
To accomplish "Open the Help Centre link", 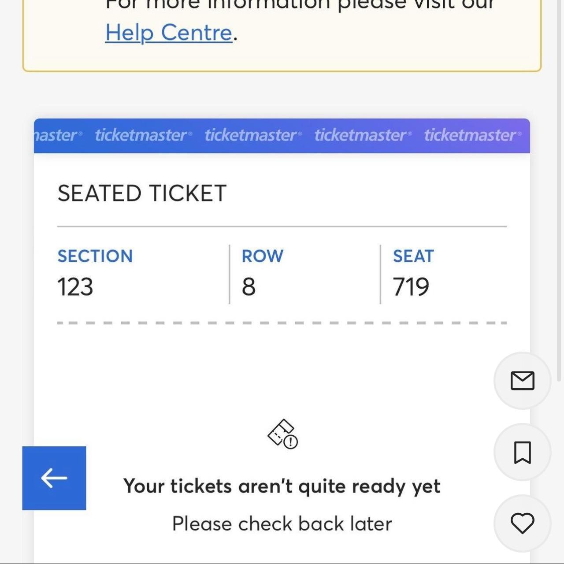I will point(169,32).
